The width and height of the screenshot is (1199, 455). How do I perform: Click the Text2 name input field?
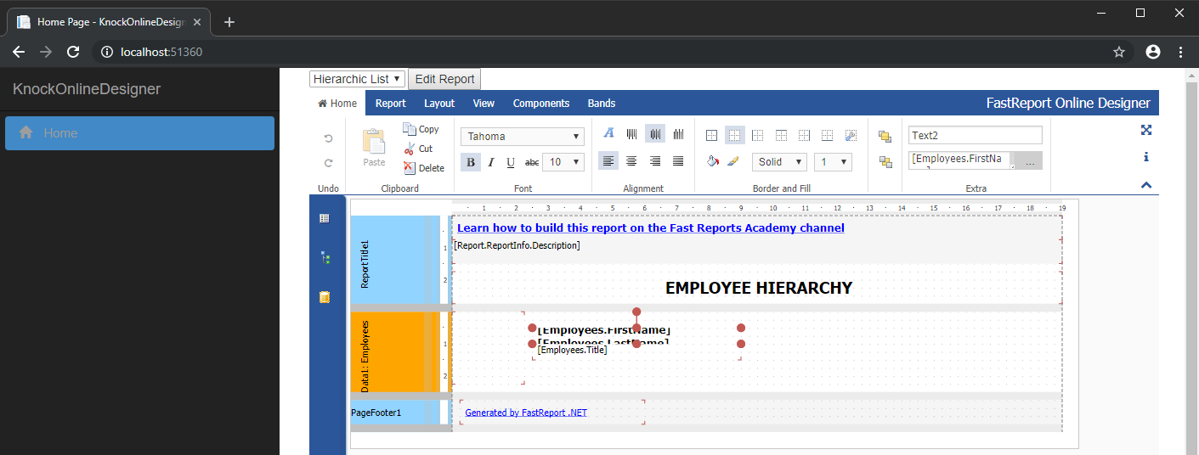(975, 135)
